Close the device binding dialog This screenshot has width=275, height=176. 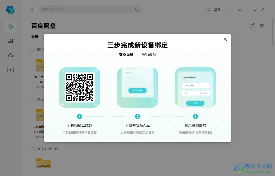pyautogui.click(x=225, y=39)
